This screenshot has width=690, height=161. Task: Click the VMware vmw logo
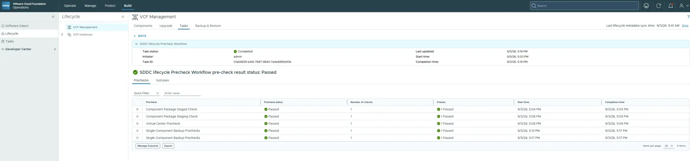(6, 6)
